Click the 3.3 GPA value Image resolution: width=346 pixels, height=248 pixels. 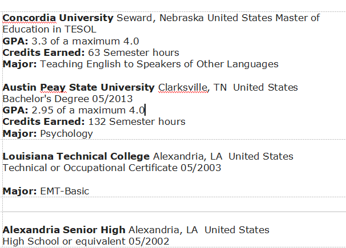38,41
